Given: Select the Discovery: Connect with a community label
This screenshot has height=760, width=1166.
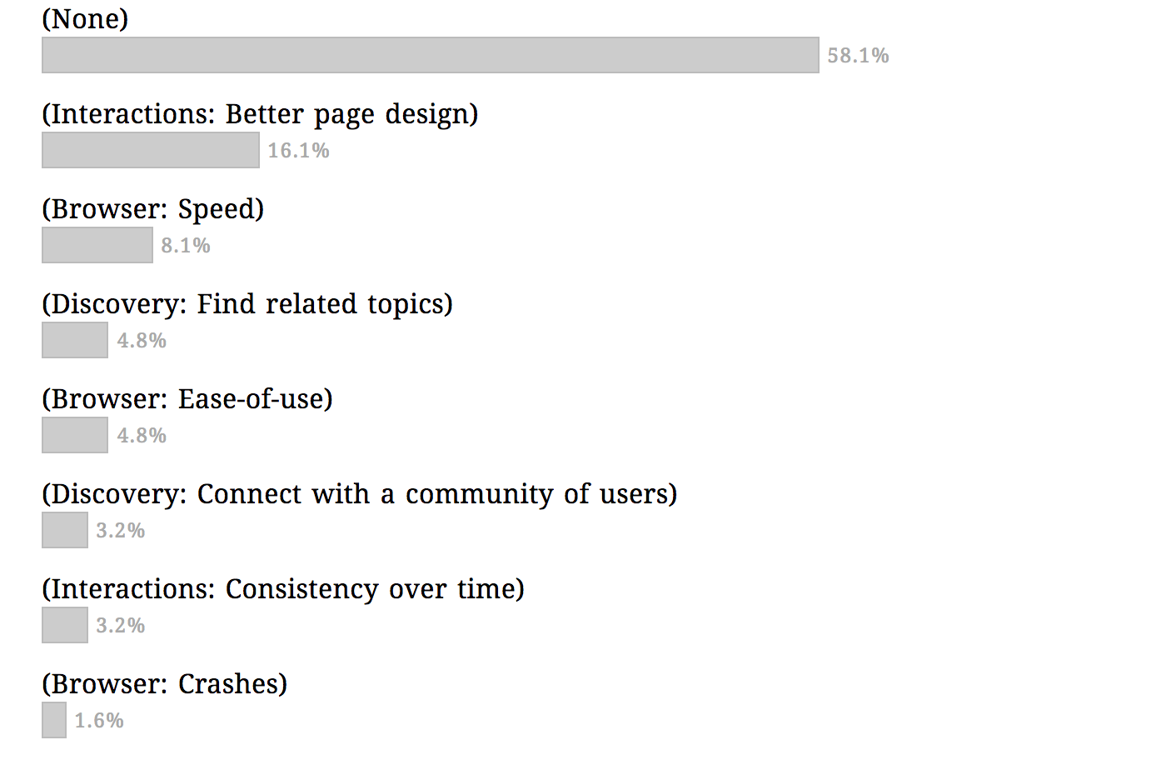Looking at the screenshot, I should (x=360, y=494).
